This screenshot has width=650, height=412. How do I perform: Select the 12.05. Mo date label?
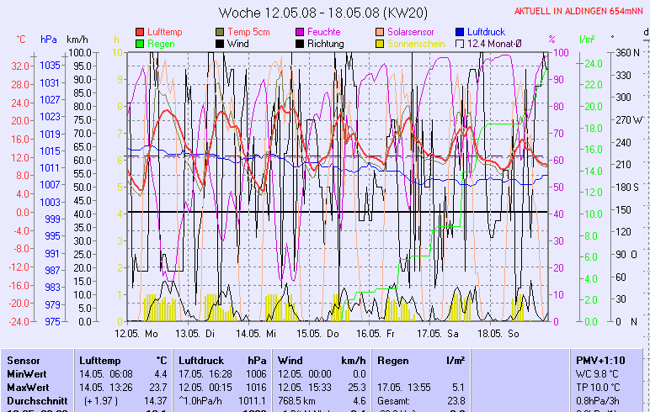(x=136, y=333)
